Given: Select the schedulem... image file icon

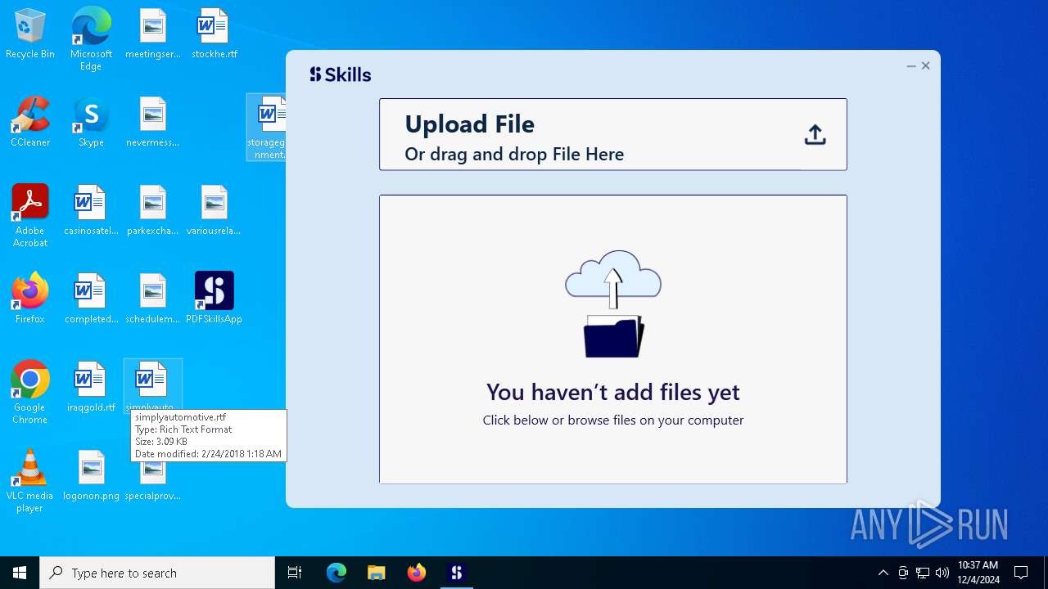Looking at the screenshot, I should click(x=153, y=299).
